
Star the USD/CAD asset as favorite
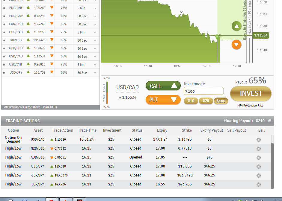pyautogui.click(x=4, y=56)
